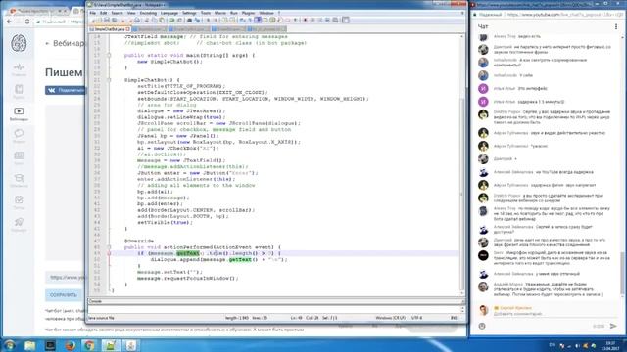Click the taskbar clock
Screen dimensions: 627x352
coord(610,345)
